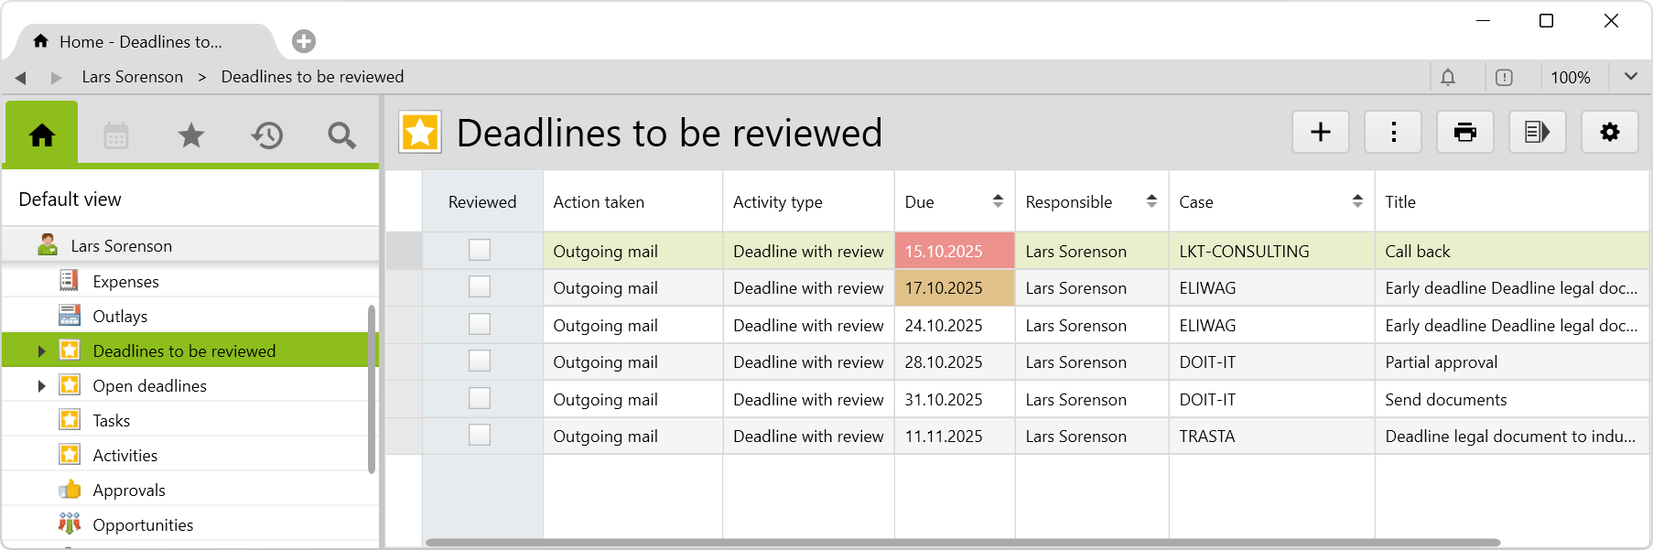
Task: Check Reviewed box for LKT-CONSULTING row
Action: point(480,250)
